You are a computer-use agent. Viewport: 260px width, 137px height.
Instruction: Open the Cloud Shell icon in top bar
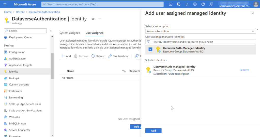tap(171, 4)
